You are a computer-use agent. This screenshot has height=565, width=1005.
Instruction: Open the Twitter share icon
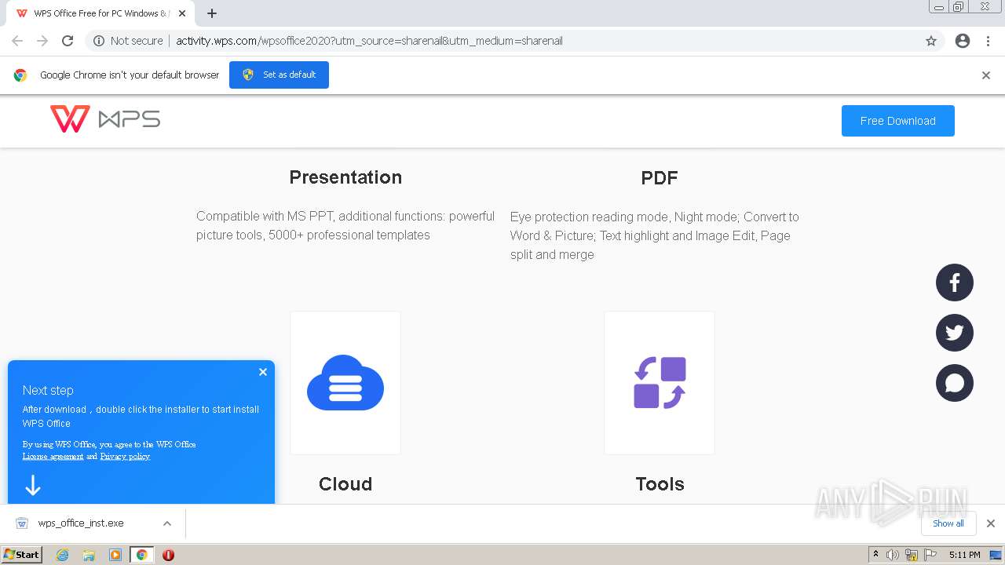[955, 333]
